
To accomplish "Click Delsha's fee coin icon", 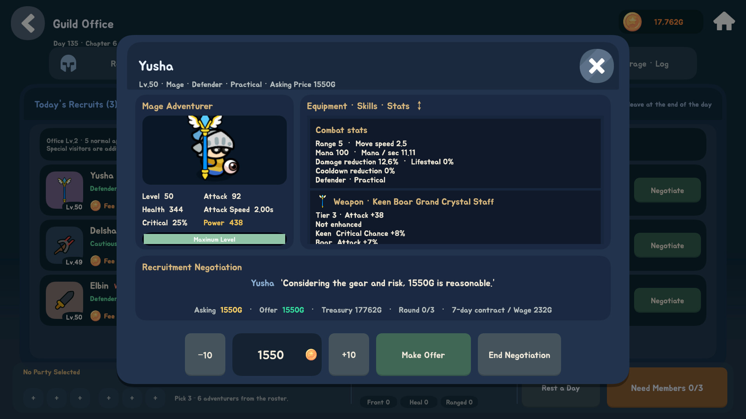I will pos(96,261).
